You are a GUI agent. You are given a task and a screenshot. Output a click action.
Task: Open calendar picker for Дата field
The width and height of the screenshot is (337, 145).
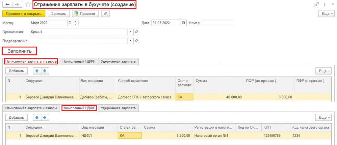click(x=183, y=23)
